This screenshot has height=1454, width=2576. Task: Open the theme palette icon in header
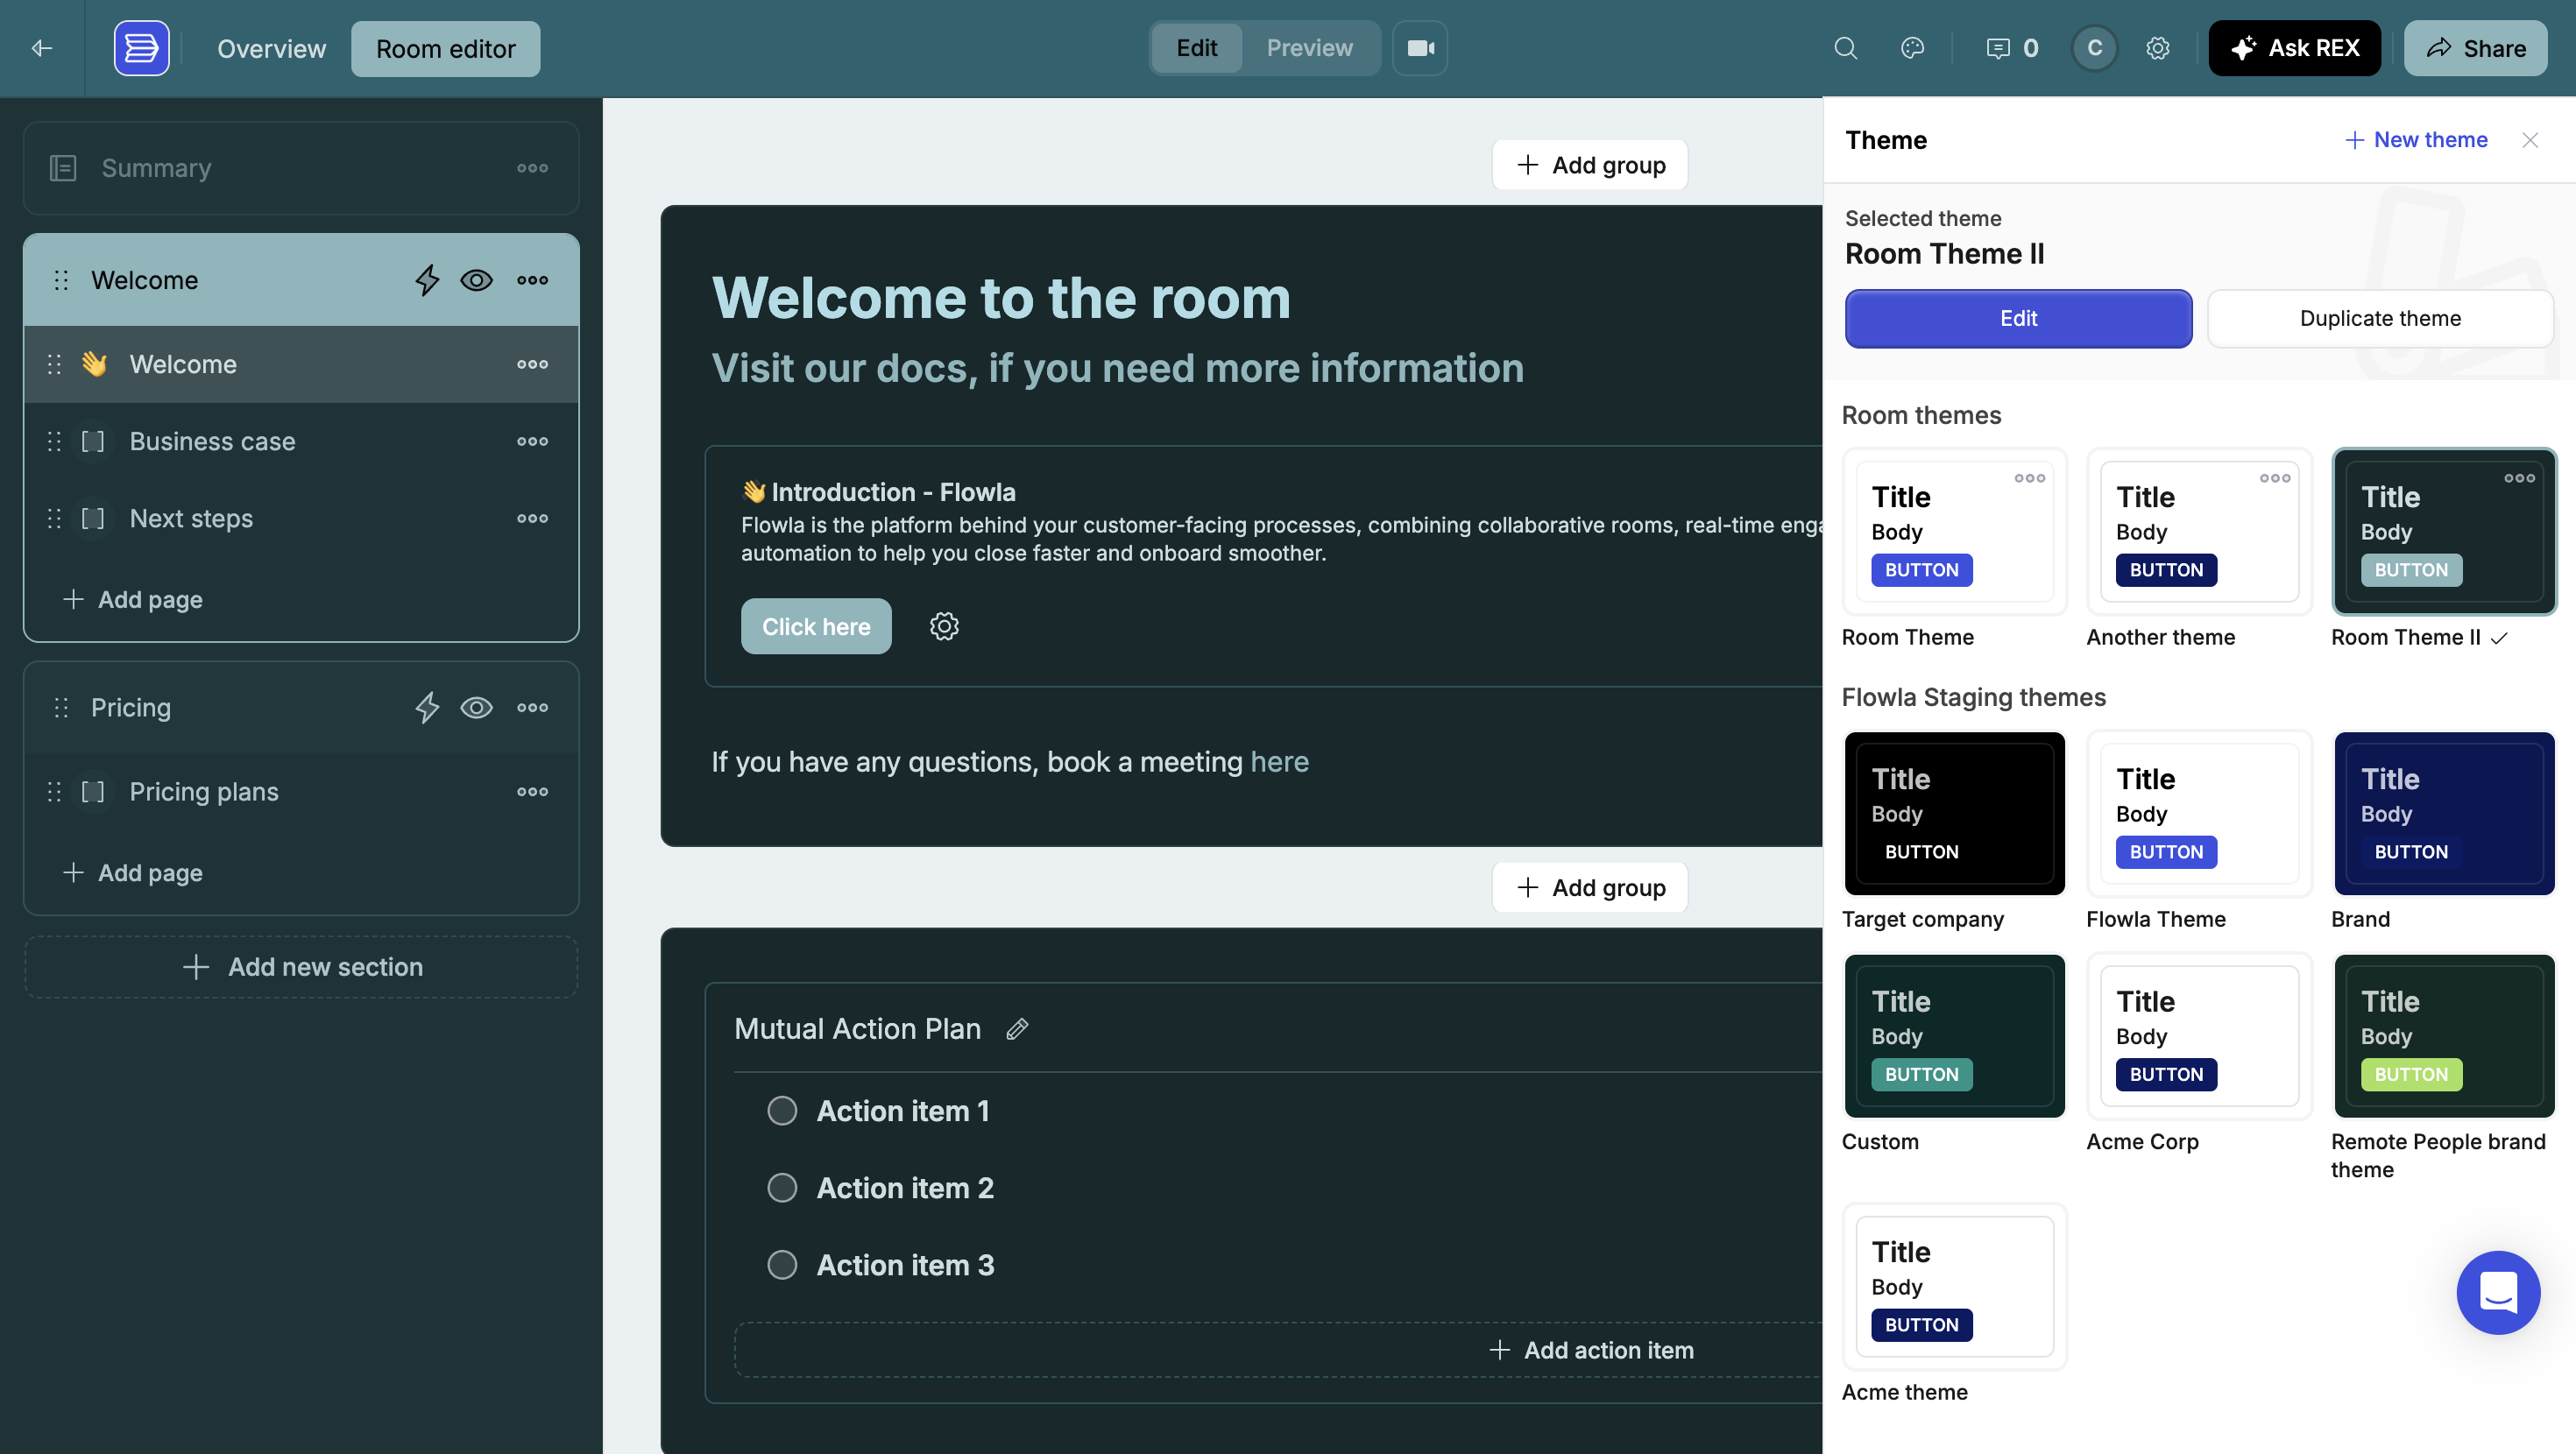coord(1912,48)
